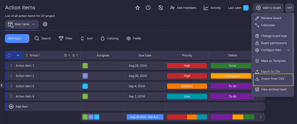297x124 pixels.
Task: Click the red High priority on Action item 1
Action: coord(187,66)
